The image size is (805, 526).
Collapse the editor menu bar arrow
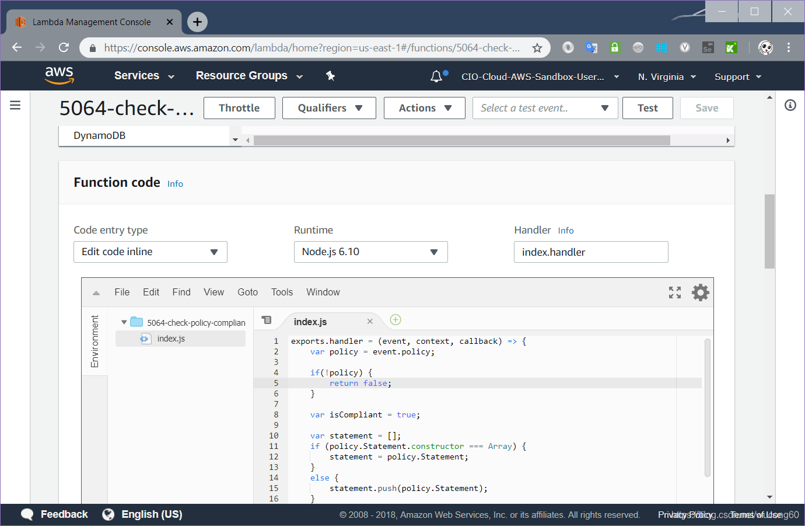coord(96,293)
